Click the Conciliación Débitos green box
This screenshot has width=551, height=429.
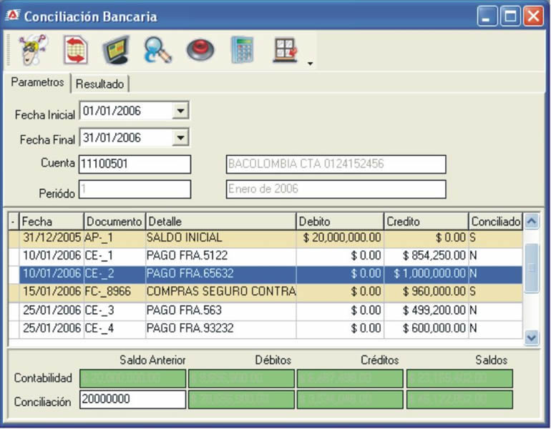click(241, 400)
